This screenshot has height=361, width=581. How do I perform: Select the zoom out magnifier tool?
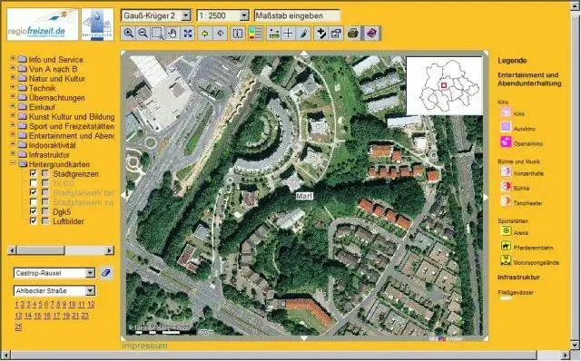coord(143,34)
